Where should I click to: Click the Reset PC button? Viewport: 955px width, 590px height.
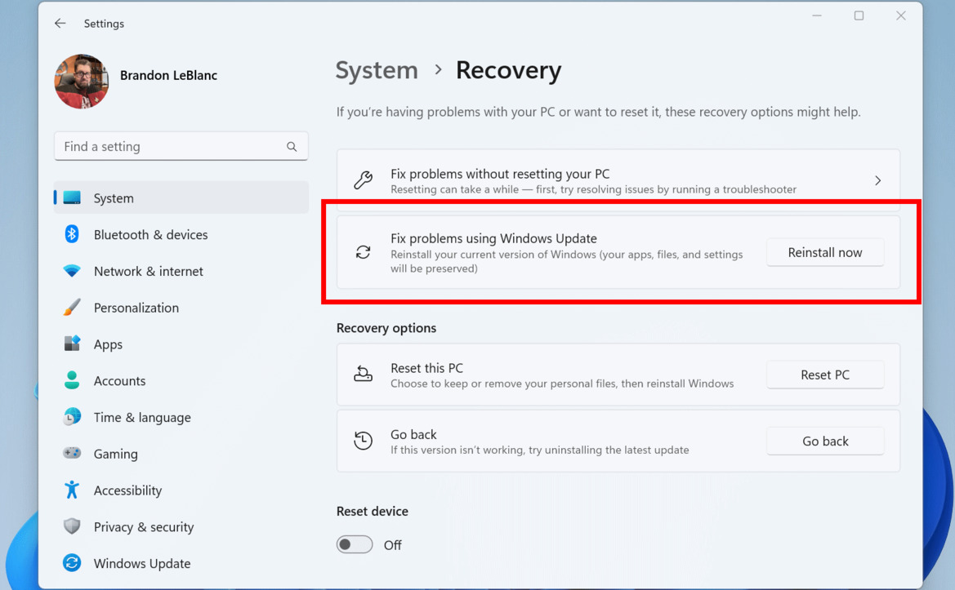(x=825, y=375)
